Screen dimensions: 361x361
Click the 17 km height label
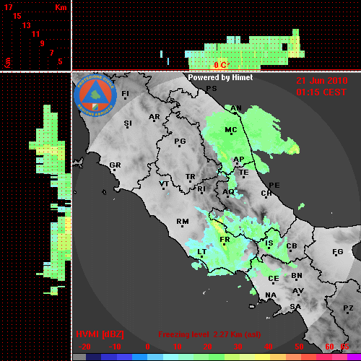[8, 7]
